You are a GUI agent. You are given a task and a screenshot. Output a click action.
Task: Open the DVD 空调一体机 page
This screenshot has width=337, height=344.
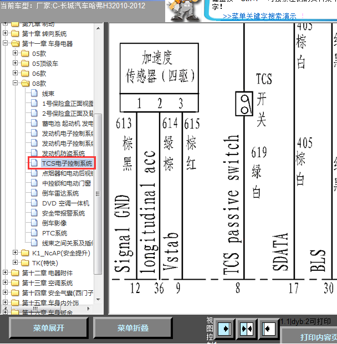(x=65, y=203)
